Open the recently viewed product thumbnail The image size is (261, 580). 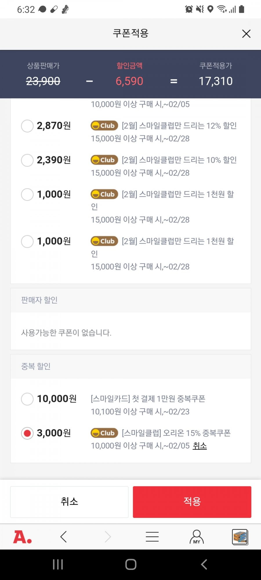coord(240,537)
